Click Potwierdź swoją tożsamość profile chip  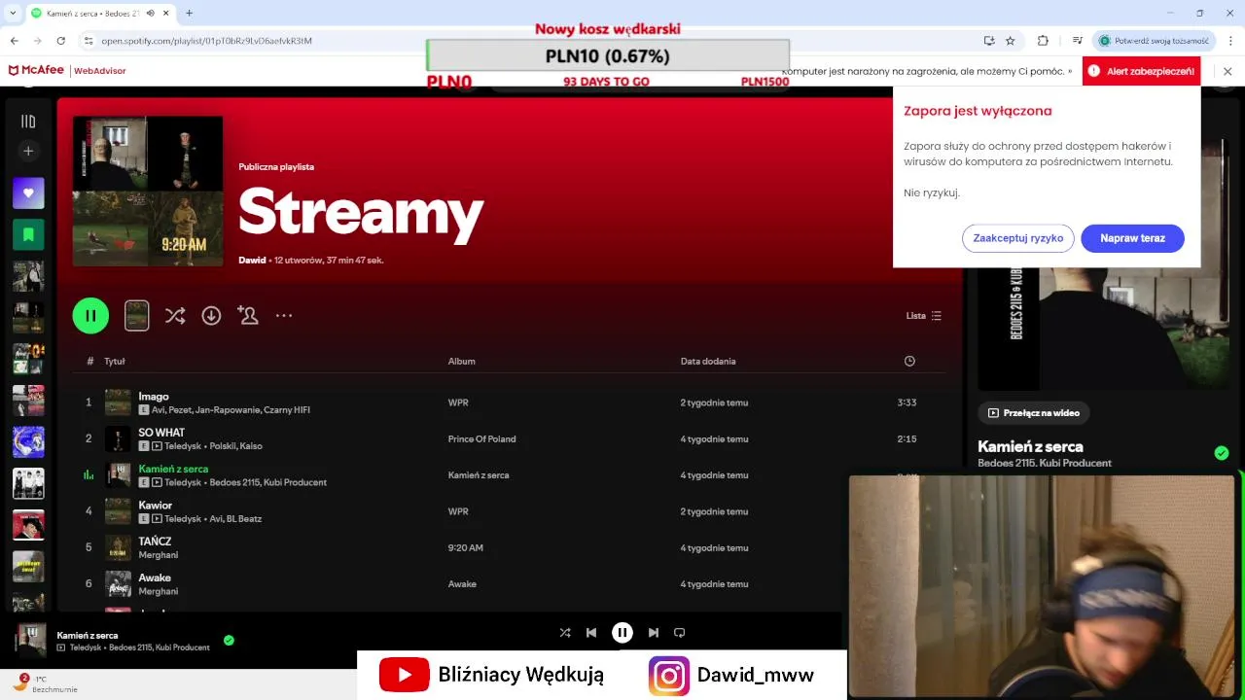[1155, 41]
